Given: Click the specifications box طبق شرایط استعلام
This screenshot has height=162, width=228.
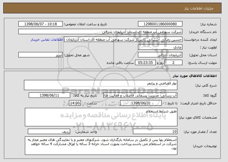Looking at the screenshot, I should 101,117.
